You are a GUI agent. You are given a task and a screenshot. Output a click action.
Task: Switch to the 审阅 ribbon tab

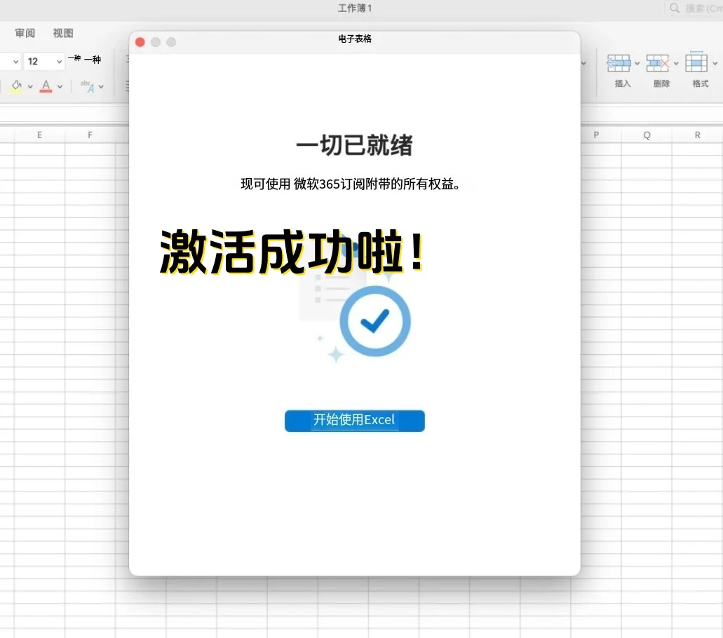(x=24, y=32)
